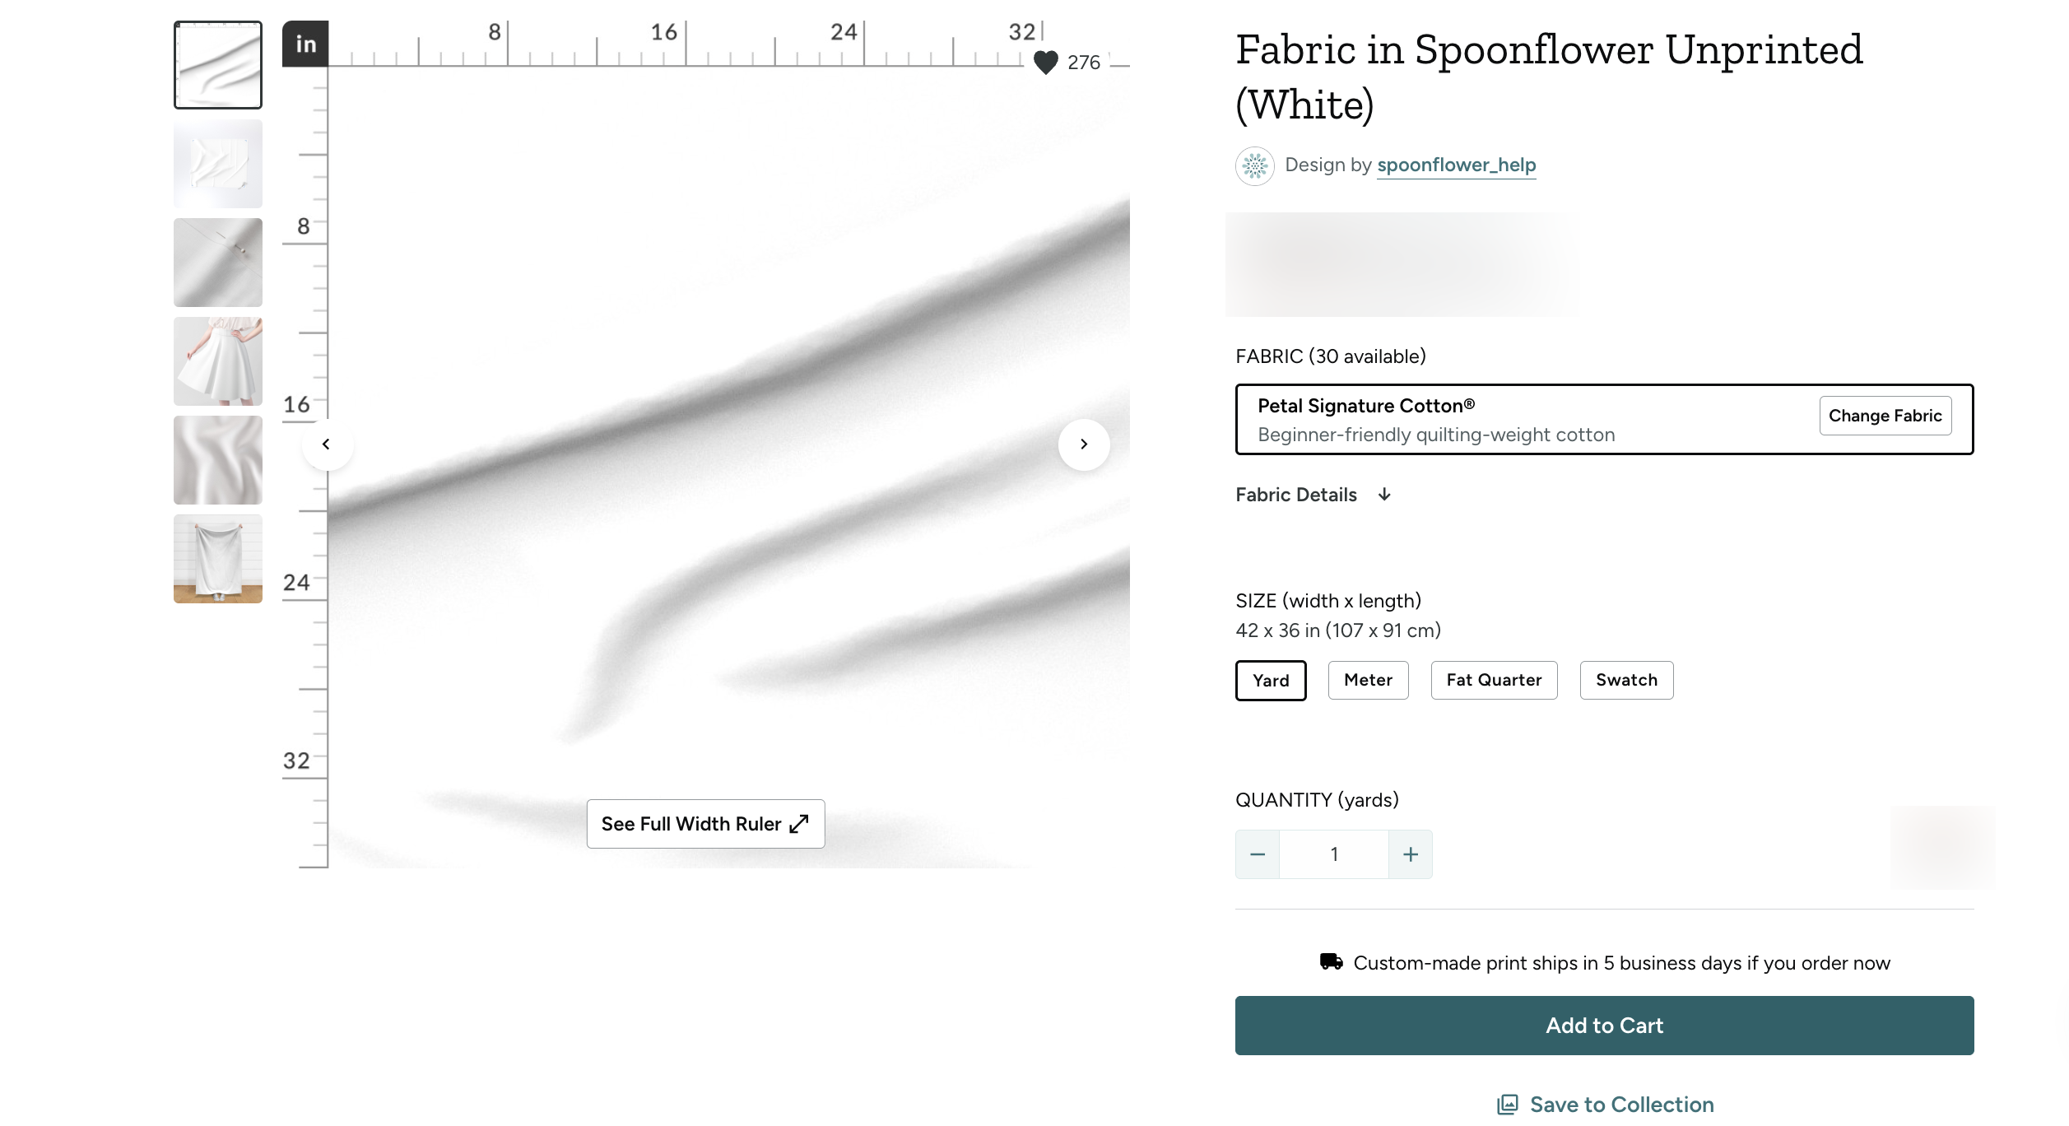The width and height of the screenshot is (2069, 1126).
Task: Open the Change Fabric selector
Action: click(1885, 416)
